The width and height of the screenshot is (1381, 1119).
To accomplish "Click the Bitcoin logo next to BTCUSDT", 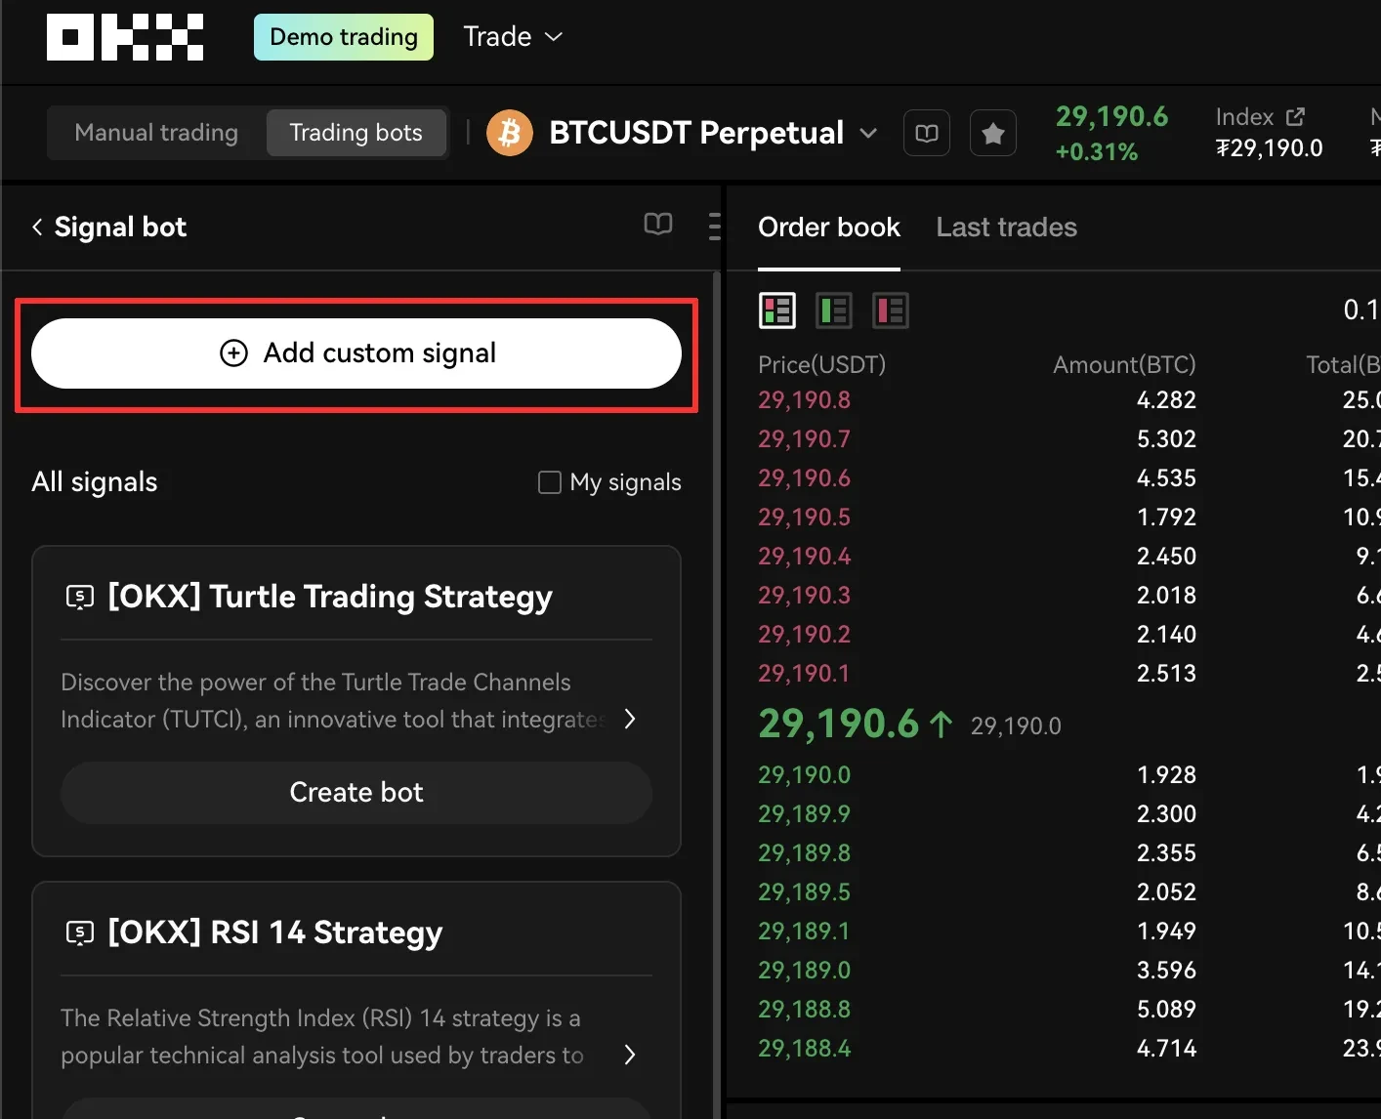I will (509, 133).
